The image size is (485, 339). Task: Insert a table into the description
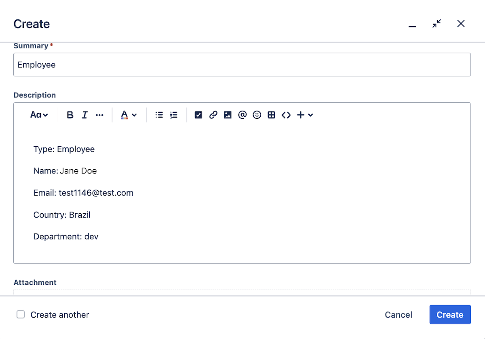point(271,115)
